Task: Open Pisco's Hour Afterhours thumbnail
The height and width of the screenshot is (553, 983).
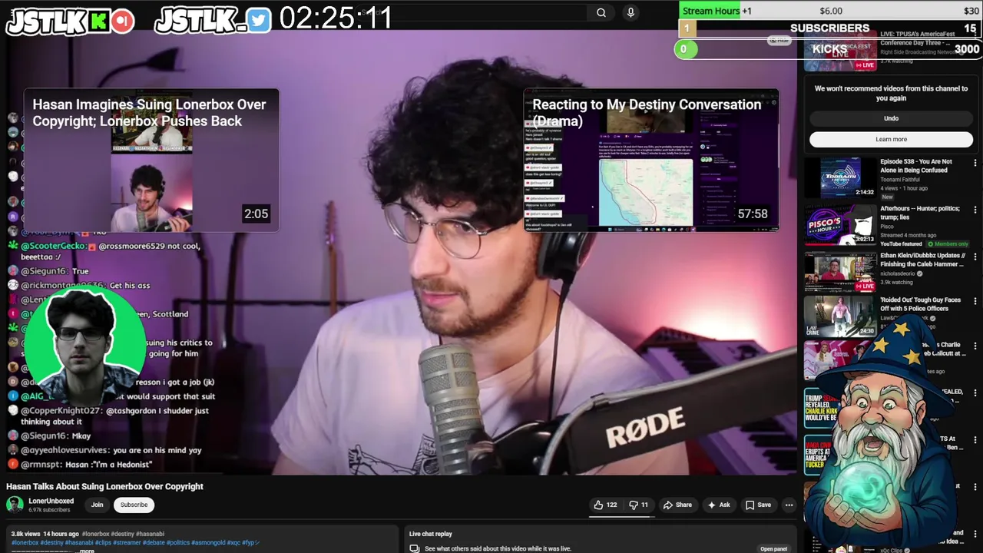Action: point(840,225)
